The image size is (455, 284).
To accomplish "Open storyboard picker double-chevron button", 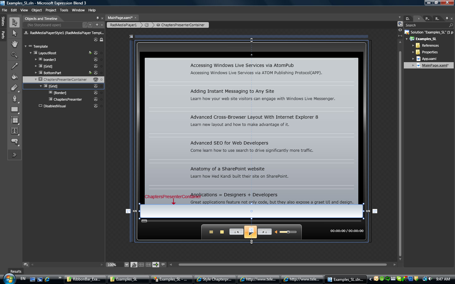I will [x=85, y=25].
